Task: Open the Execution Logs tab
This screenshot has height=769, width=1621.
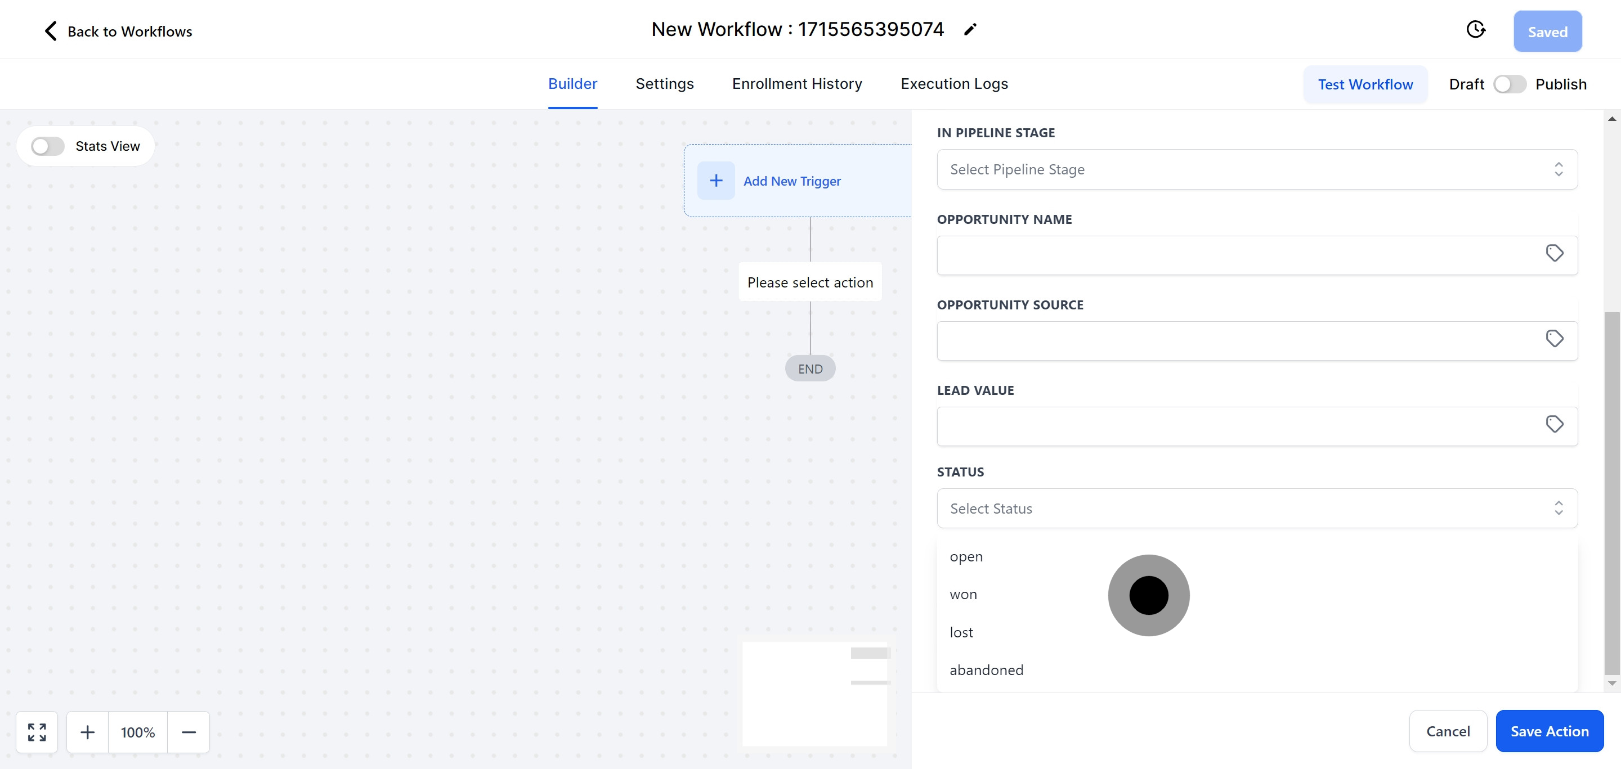Action: point(954,84)
